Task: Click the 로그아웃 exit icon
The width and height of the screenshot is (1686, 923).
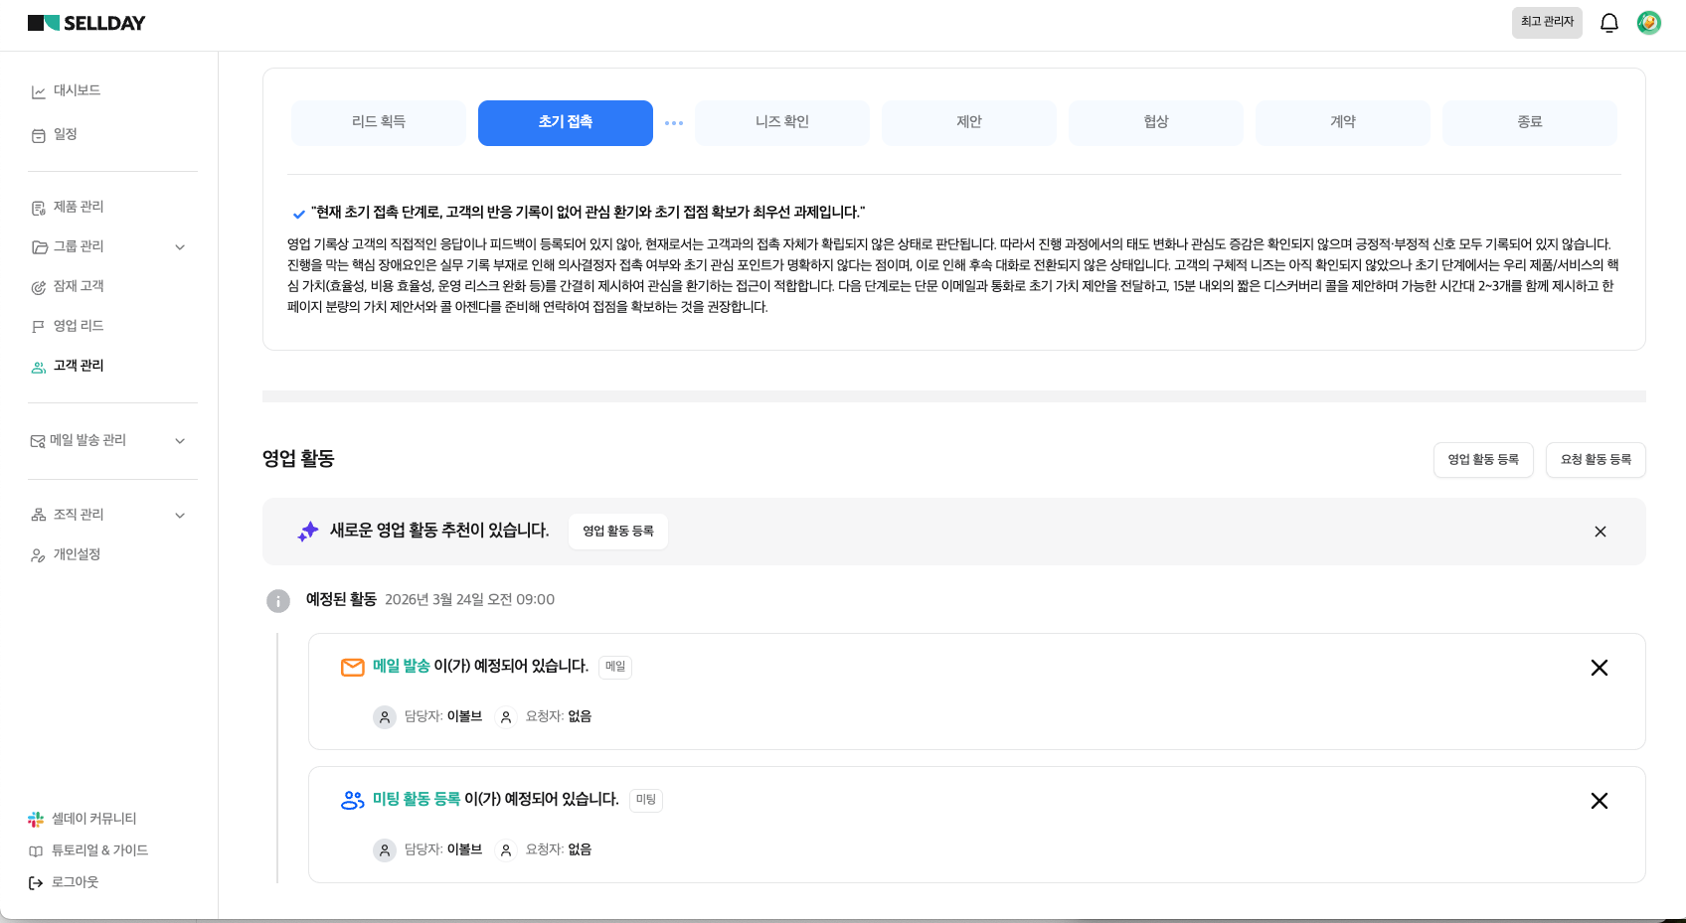Action: [36, 883]
